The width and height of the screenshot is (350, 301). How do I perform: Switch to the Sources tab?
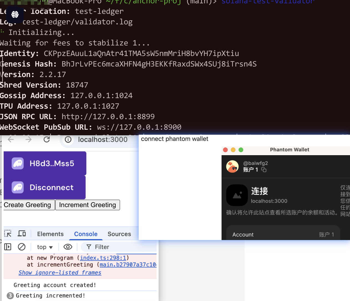click(119, 234)
